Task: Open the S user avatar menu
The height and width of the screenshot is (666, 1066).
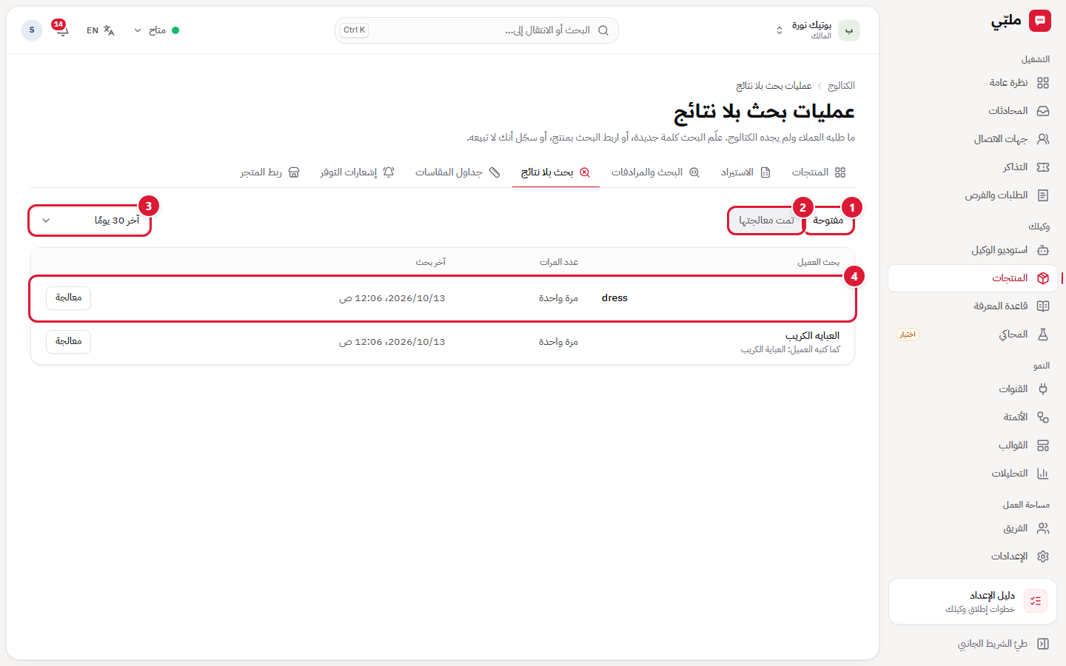Action: tap(32, 30)
